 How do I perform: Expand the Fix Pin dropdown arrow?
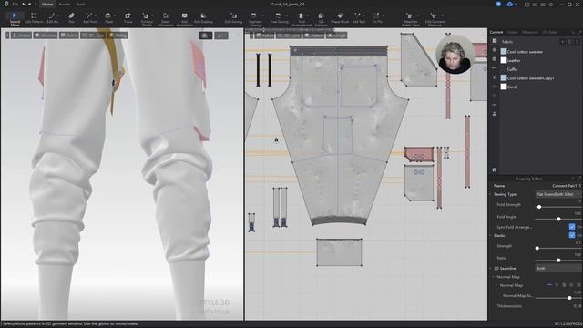coord(384,16)
